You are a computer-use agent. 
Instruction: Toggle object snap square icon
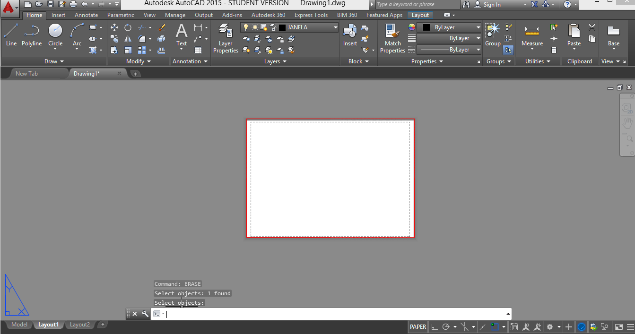coord(495,327)
